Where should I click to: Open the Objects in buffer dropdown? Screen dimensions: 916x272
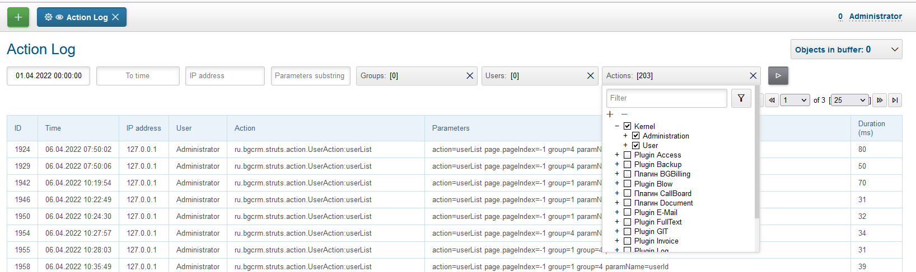846,50
